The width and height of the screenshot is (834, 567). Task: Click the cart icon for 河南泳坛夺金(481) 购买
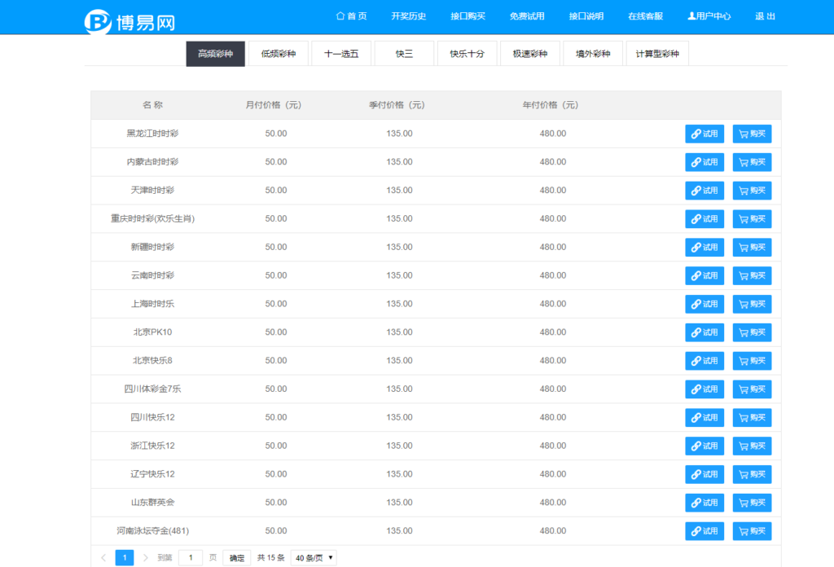pos(744,530)
